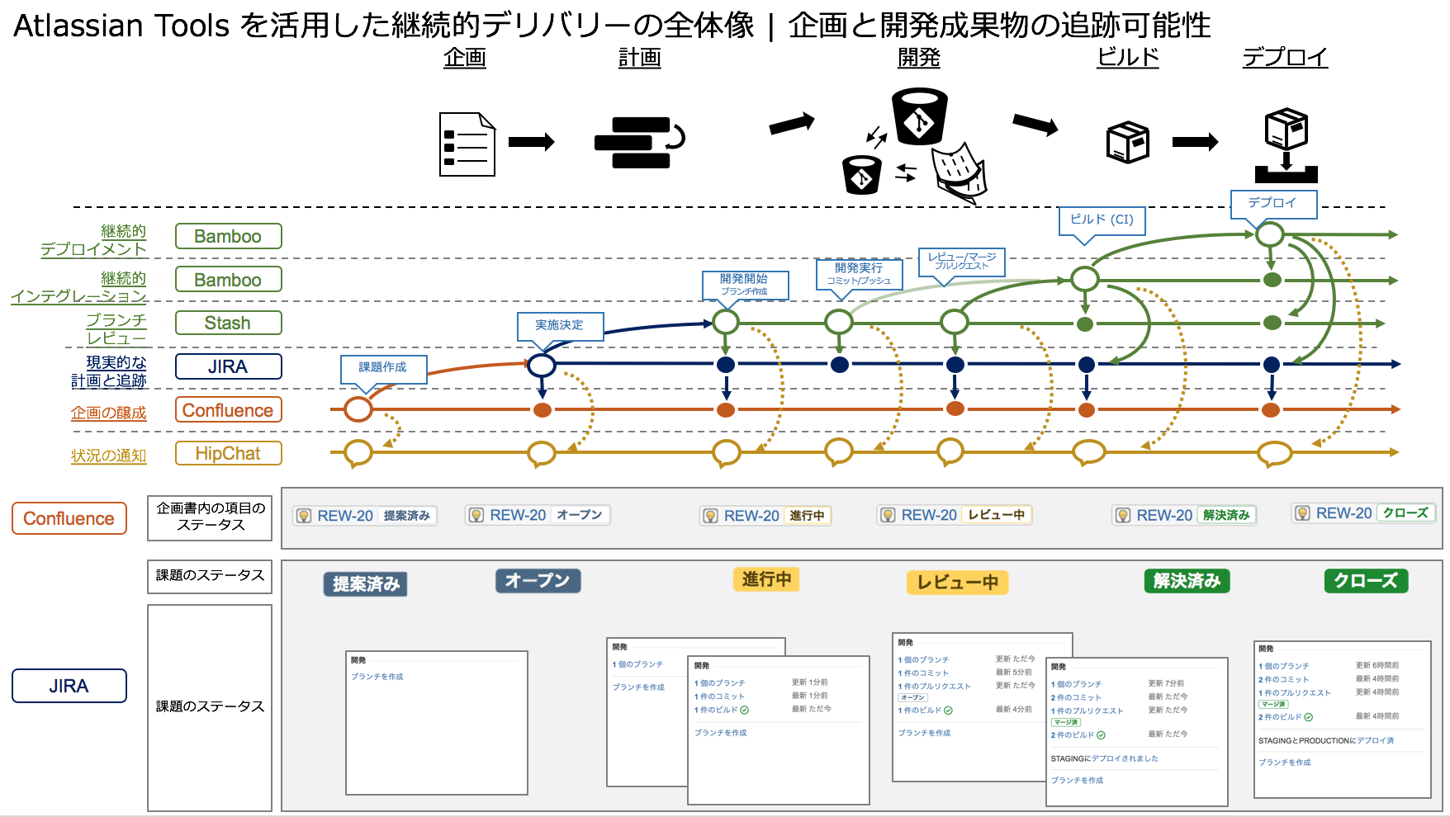Click ブランチを作成 in the panel under 提案済み
The height and width of the screenshot is (817, 1450).
377,677
